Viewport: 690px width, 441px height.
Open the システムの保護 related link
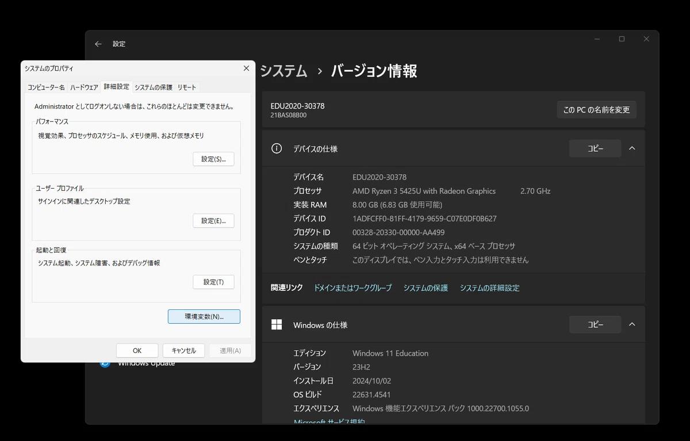coord(425,288)
